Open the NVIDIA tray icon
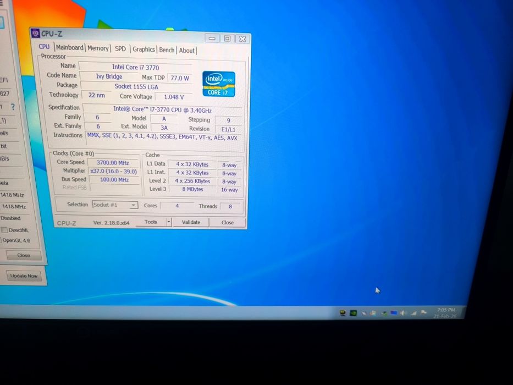513x385 pixels. pos(353,313)
